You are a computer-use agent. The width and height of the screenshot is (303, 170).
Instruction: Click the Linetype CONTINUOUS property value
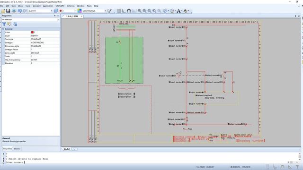[x=45, y=42]
